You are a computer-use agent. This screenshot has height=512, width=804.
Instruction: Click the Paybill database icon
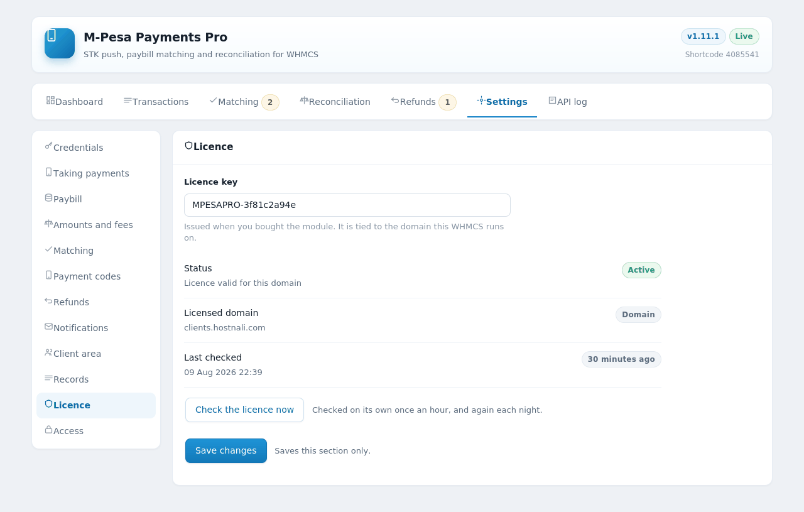pos(48,197)
